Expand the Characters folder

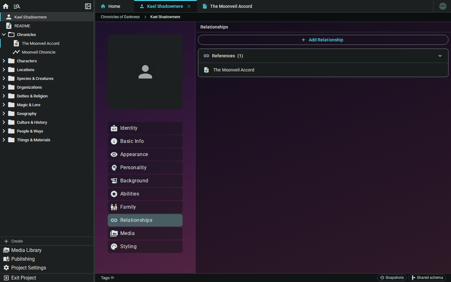point(4,61)
